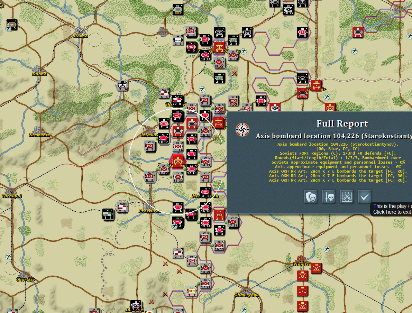Click the Tarnopol city label

tap(12, 196)
